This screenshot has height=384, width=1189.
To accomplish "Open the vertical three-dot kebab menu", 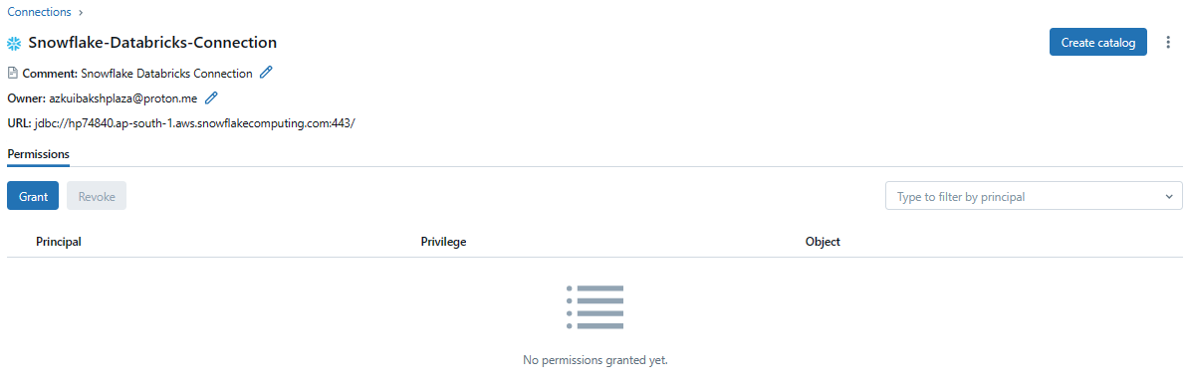I will [1168, 43].
